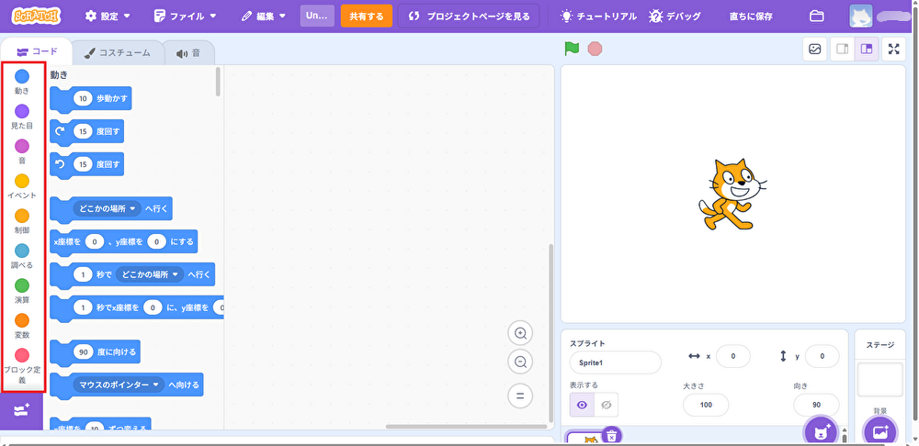Click the user avatar in top bar
Viewport: 919px width, 446px height.
(x=861, y=17)
